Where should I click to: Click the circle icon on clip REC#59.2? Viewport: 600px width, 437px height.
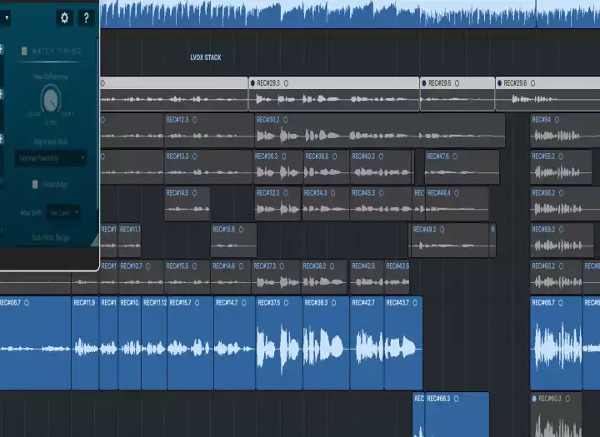click(x=561, y=230)
